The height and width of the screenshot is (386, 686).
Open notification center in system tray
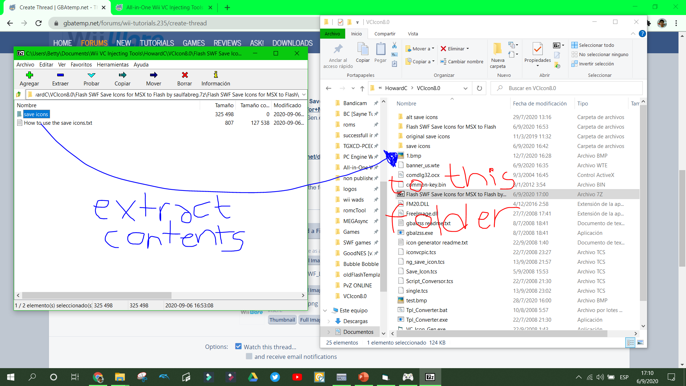(x=671, y=377)
